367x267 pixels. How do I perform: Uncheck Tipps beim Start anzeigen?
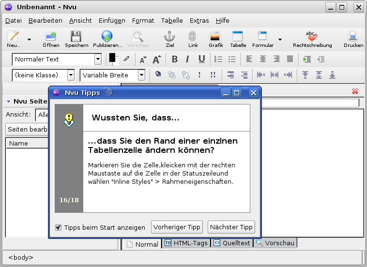point(58,227)
